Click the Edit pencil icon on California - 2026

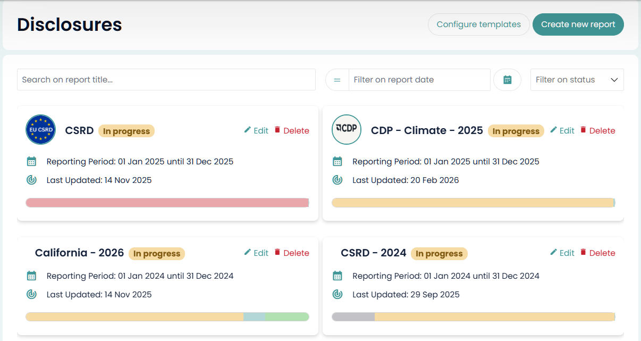[249, 252]
